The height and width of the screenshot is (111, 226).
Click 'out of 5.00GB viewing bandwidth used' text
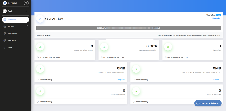[202, 73]
